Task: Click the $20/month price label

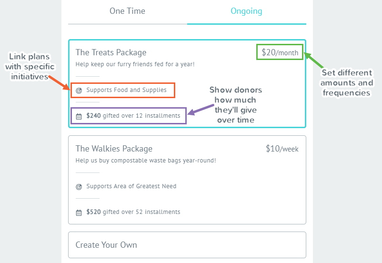Action: pyautogui.click(x=280, y=52)
